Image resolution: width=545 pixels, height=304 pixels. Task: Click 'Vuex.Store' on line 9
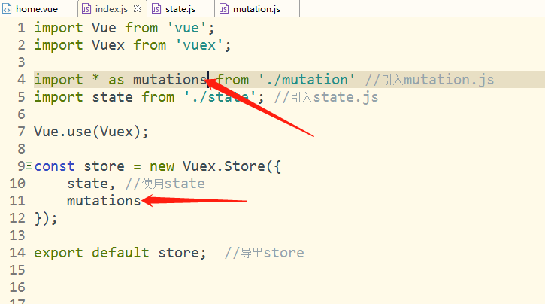click(224, 166)
